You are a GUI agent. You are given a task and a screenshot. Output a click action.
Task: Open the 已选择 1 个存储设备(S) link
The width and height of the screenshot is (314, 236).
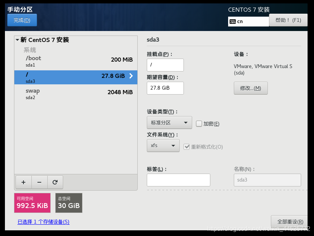pos(44,222)
